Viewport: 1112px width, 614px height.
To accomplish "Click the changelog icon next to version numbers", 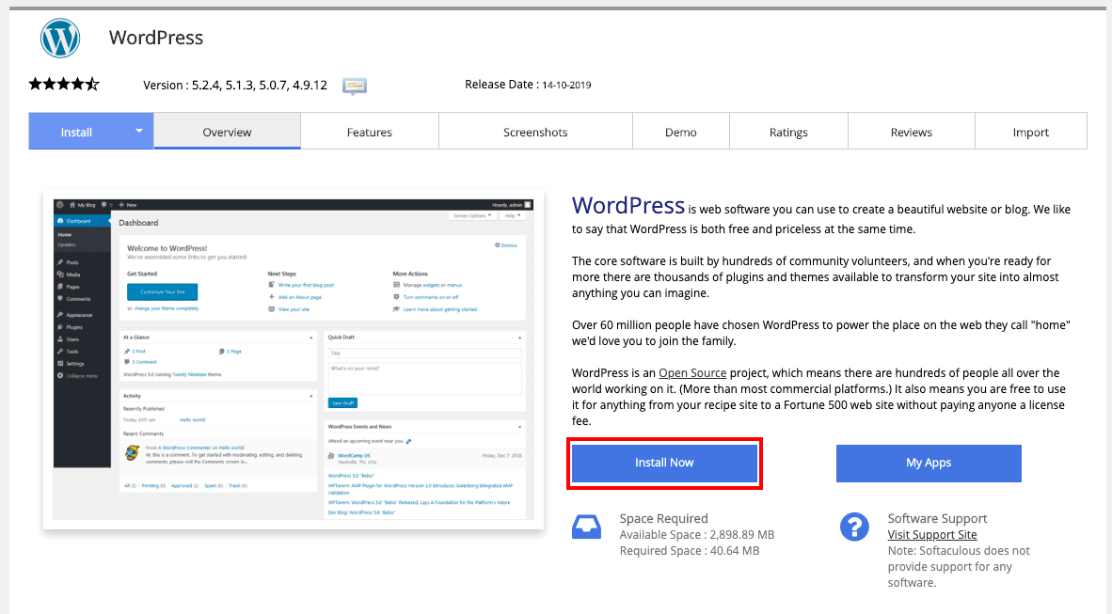I will (x=355, y=86).
